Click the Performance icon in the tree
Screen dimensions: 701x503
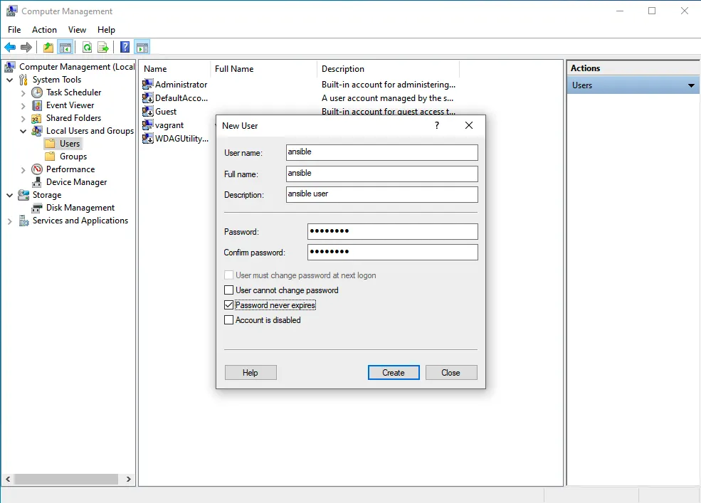click(37, 169)
